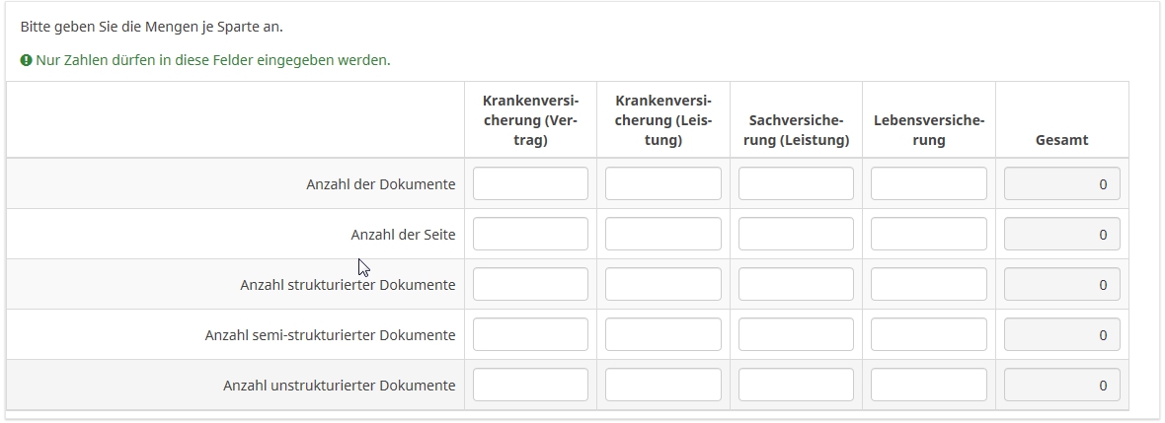
Task: Click Anzahl der Dokumente field under Krankenversicherung (Leistung)
Action: pyautogui.click(x=662, y=183)
